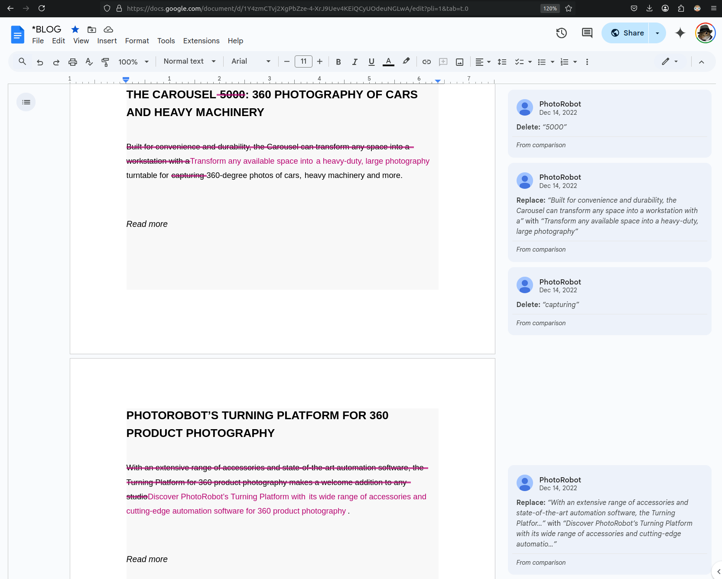Open the Gemini sparkle assistant
This screenshot has height=579, width=722.
point(680,33)
